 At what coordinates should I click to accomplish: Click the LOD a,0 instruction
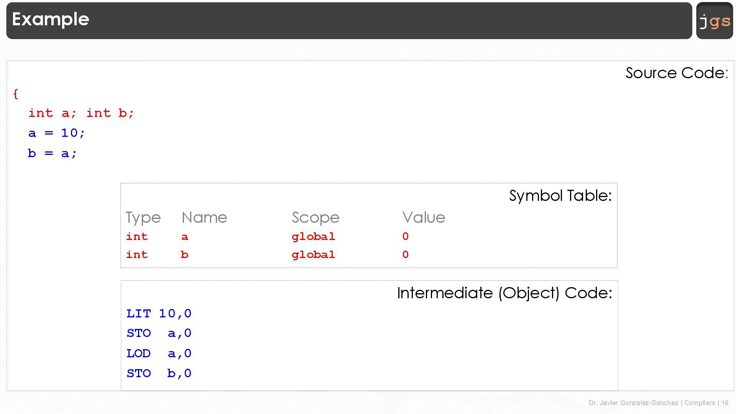159,353
